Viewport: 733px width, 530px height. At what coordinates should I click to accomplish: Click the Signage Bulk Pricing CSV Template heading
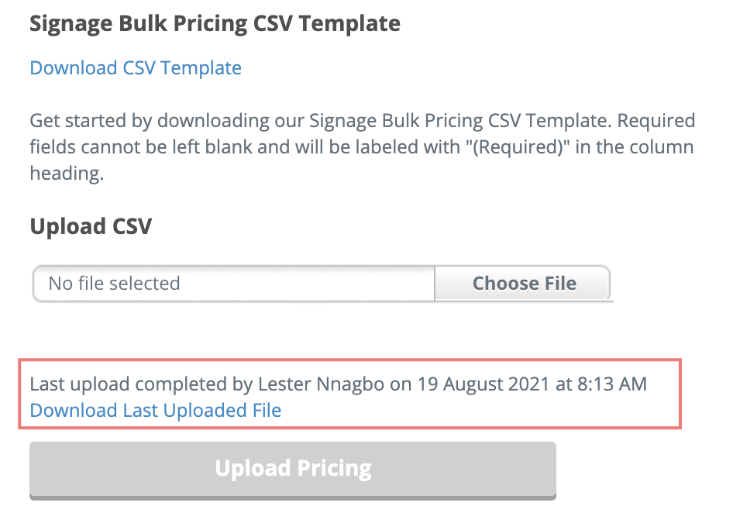(x=215, y=23)
